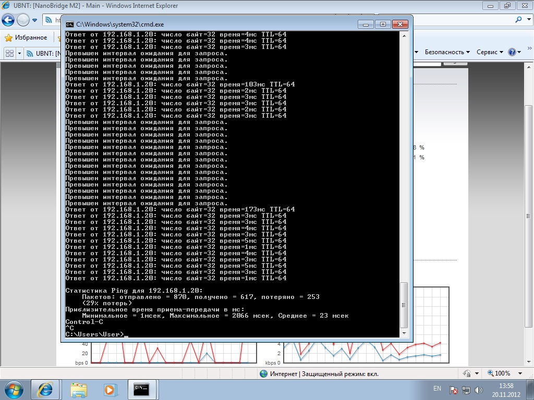534x400 pixels.
Task: Launch Windows Media Player taskbar icon
Action: (x=111, y=390)
